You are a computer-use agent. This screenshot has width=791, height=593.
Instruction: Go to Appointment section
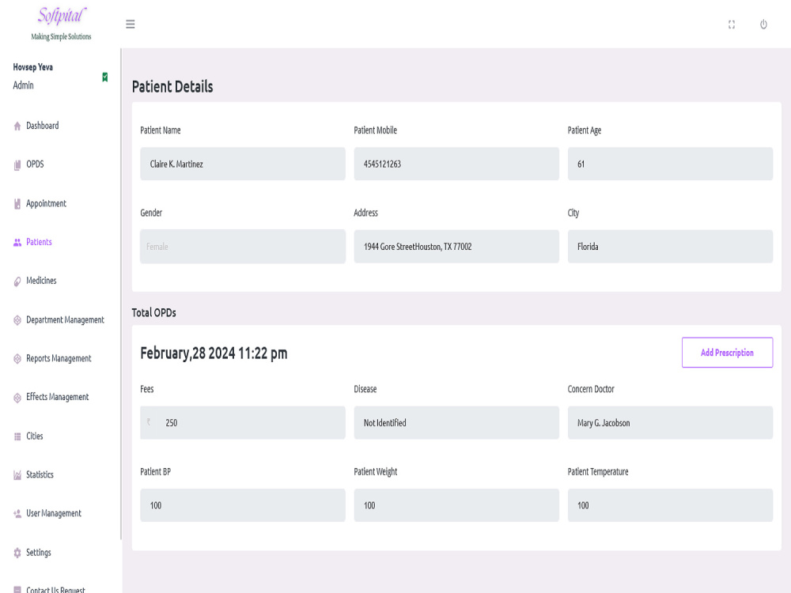coord(46,203)
